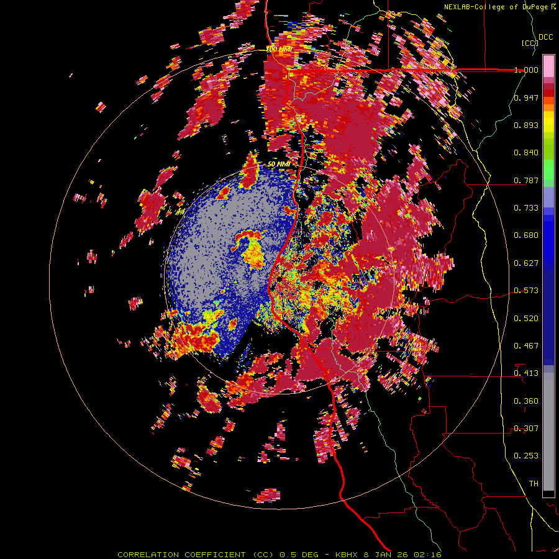This screenshot has height=559, width=559.
Task: Click the 0.253 legend value
Action: [x=526, y=456]
